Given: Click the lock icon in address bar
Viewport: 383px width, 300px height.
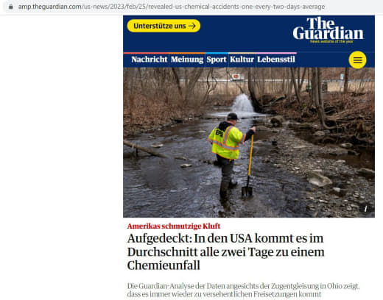Looking at the screenshot, I should (11, 7).
